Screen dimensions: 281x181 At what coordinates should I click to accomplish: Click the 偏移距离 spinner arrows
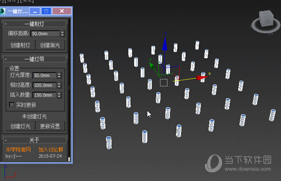pyautogui.click(x=62, y=34)
